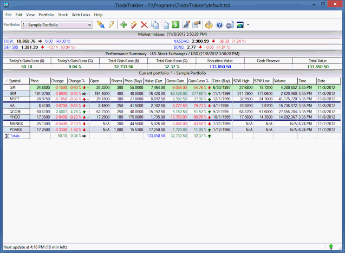Sort by the Price column header
Viewport: 345px width, 253px height.
coord(40,81)
